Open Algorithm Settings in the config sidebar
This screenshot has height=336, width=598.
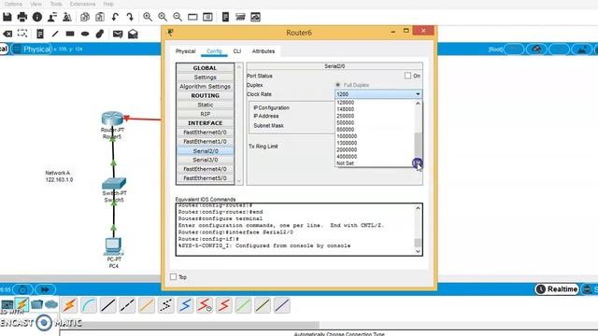[206, 87]
